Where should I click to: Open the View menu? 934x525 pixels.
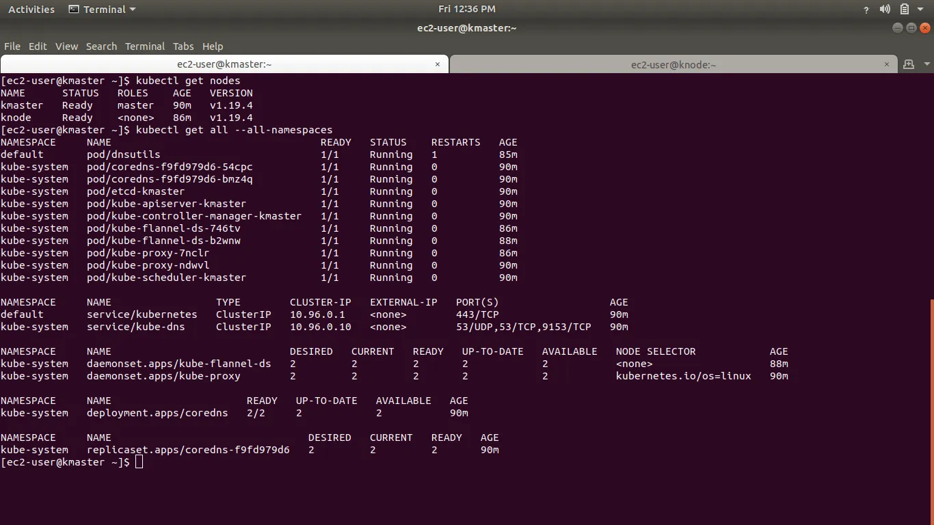pyautogui.click(x=66, y=46)
